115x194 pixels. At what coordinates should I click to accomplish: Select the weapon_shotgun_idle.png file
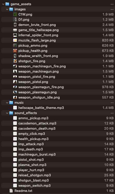tap(58, 97)
